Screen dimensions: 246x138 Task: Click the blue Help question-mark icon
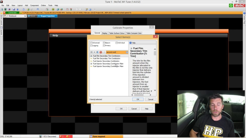click(x=130, y=43)
